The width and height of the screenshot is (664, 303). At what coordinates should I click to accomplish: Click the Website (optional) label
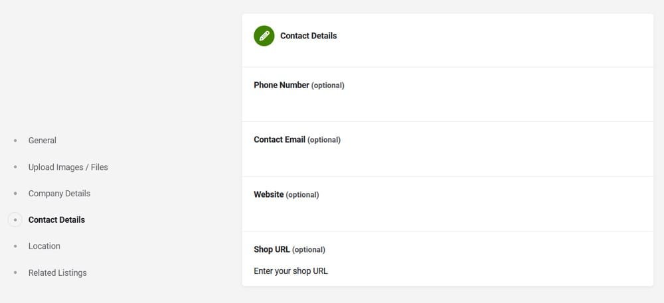[x=286, y=194]
